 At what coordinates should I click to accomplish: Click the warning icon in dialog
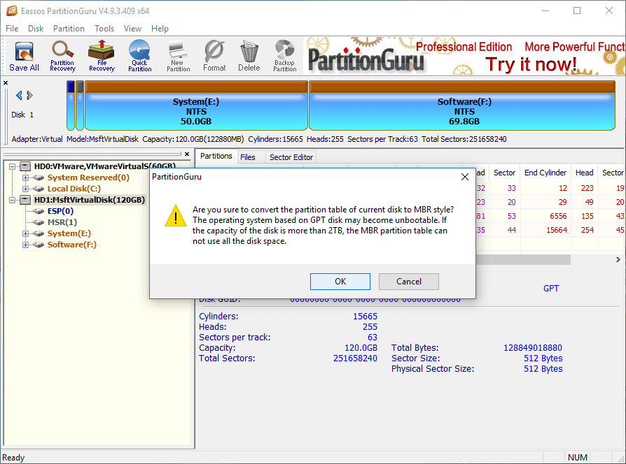pyautogui.click(x=175, y=216)
